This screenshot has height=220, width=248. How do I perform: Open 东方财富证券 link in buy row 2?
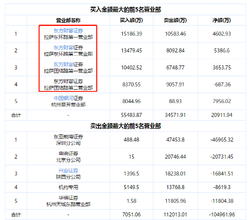tap(68, 47)
